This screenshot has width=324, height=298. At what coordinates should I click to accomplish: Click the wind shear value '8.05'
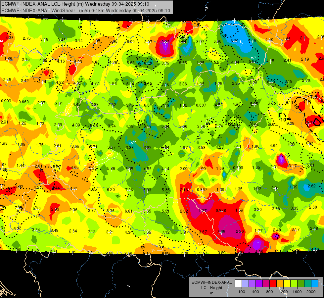[96, 41]
